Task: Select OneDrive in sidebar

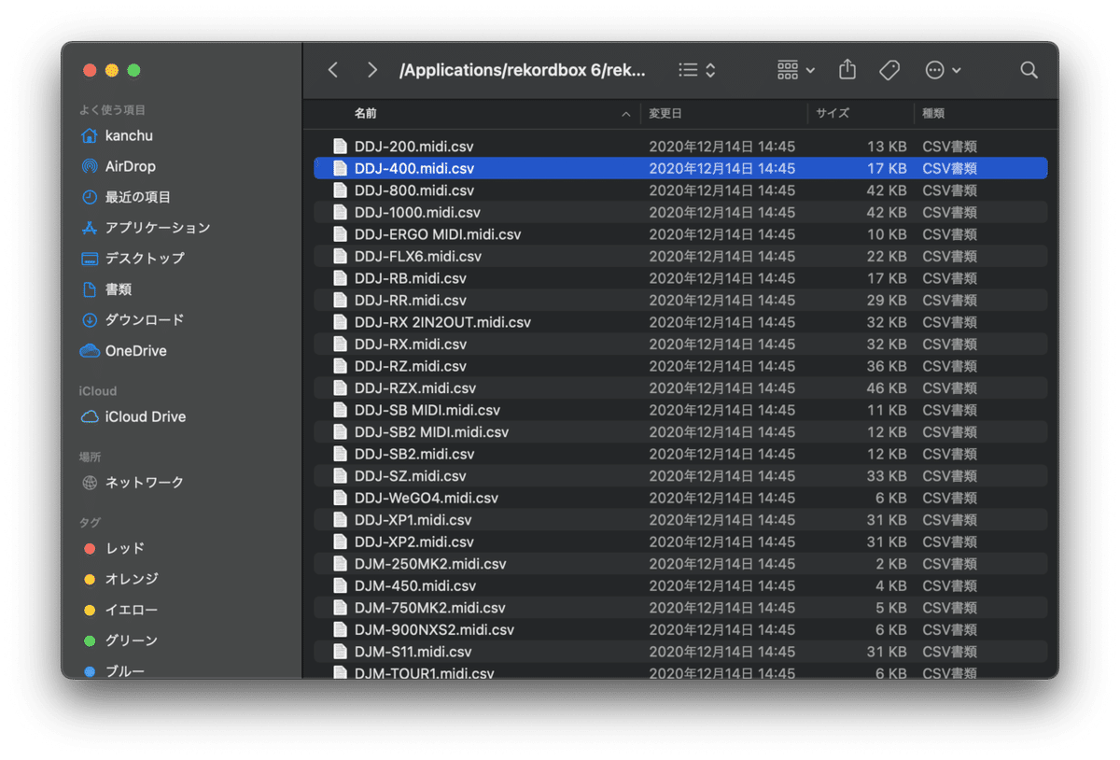Action: (x=136, y=351)
